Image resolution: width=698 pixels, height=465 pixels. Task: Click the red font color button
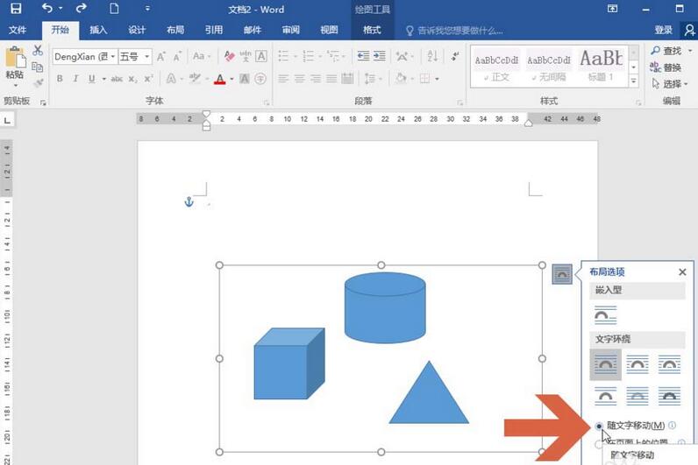point(219,79)
